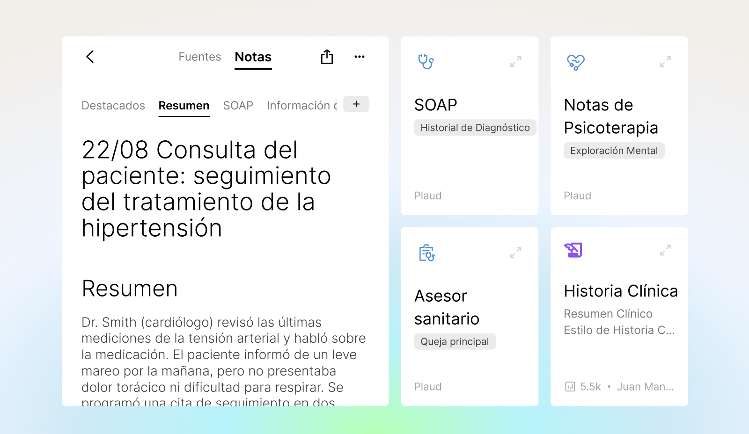Click the stethoscope icon on SOAP card
749x434 pixels.
click(426, 61)
